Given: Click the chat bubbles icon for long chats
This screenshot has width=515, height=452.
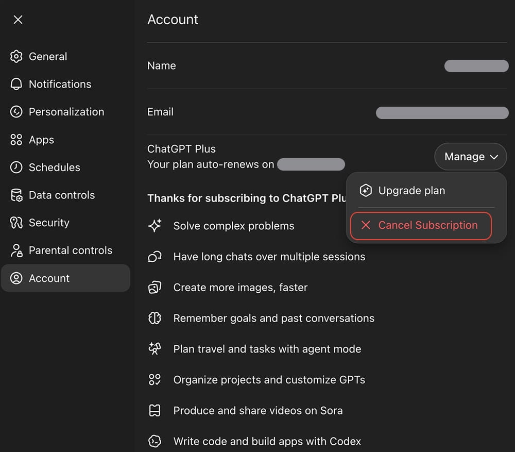Looking at the screenshot, I should (x=154, y=257).
